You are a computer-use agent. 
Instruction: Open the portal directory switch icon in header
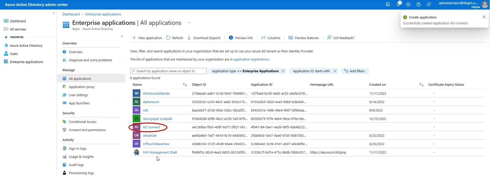coord(388,4)
